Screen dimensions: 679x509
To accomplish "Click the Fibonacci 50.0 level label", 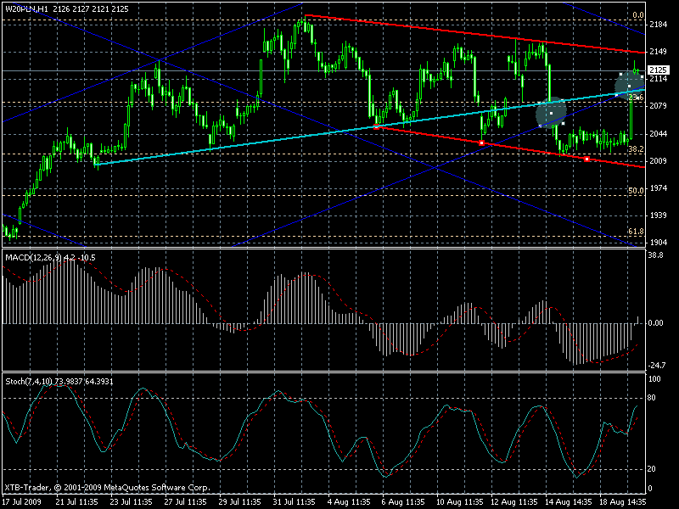I will (636, 190).
